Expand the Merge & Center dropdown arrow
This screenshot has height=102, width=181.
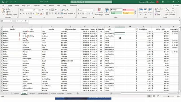[x=75, y=14]
